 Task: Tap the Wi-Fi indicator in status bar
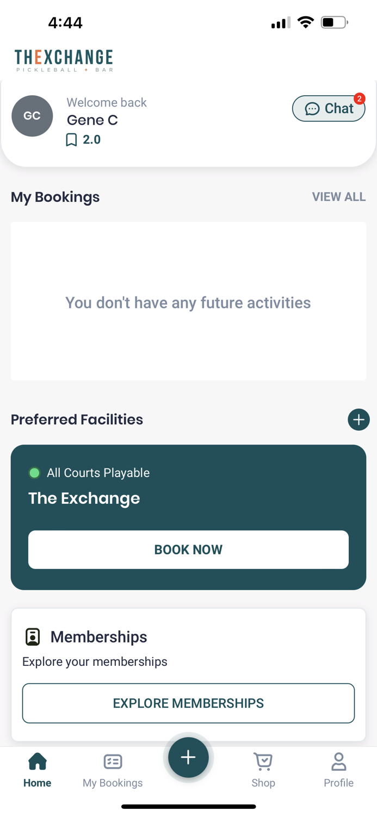pyautogui.click(x=305, y=22)
